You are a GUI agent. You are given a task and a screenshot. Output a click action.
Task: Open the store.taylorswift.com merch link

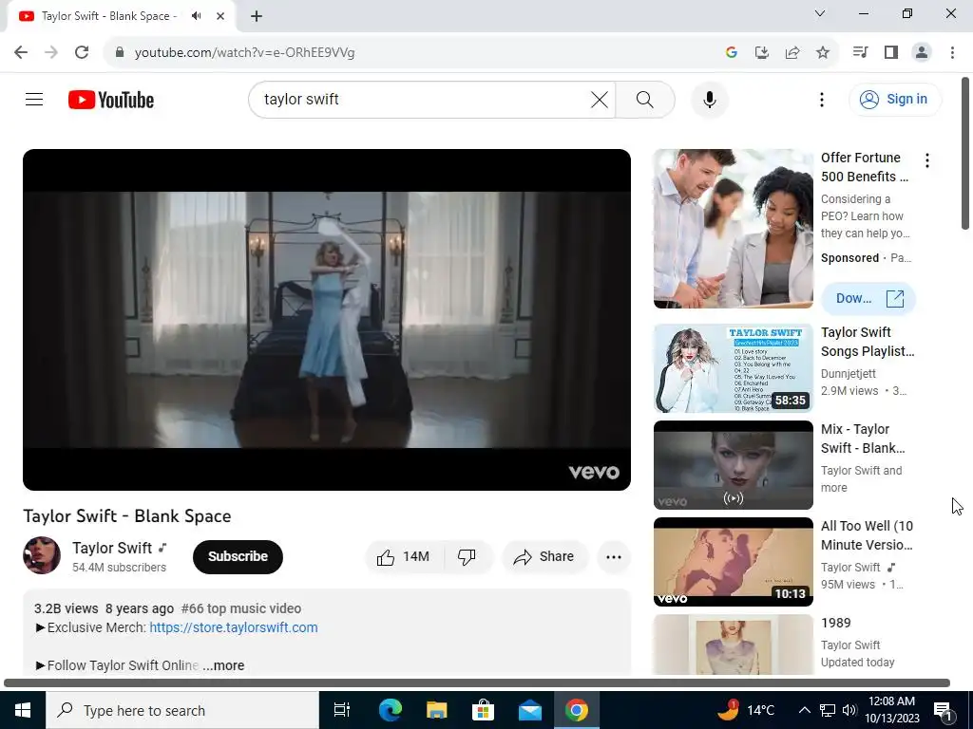tap(234, 627)
